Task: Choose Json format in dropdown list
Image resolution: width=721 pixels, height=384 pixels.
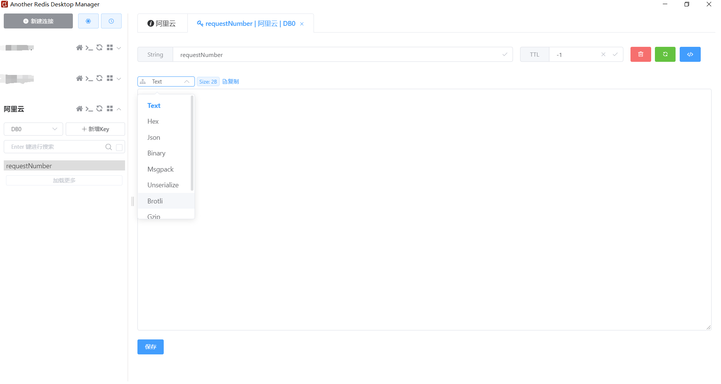Action: [164, 137]
